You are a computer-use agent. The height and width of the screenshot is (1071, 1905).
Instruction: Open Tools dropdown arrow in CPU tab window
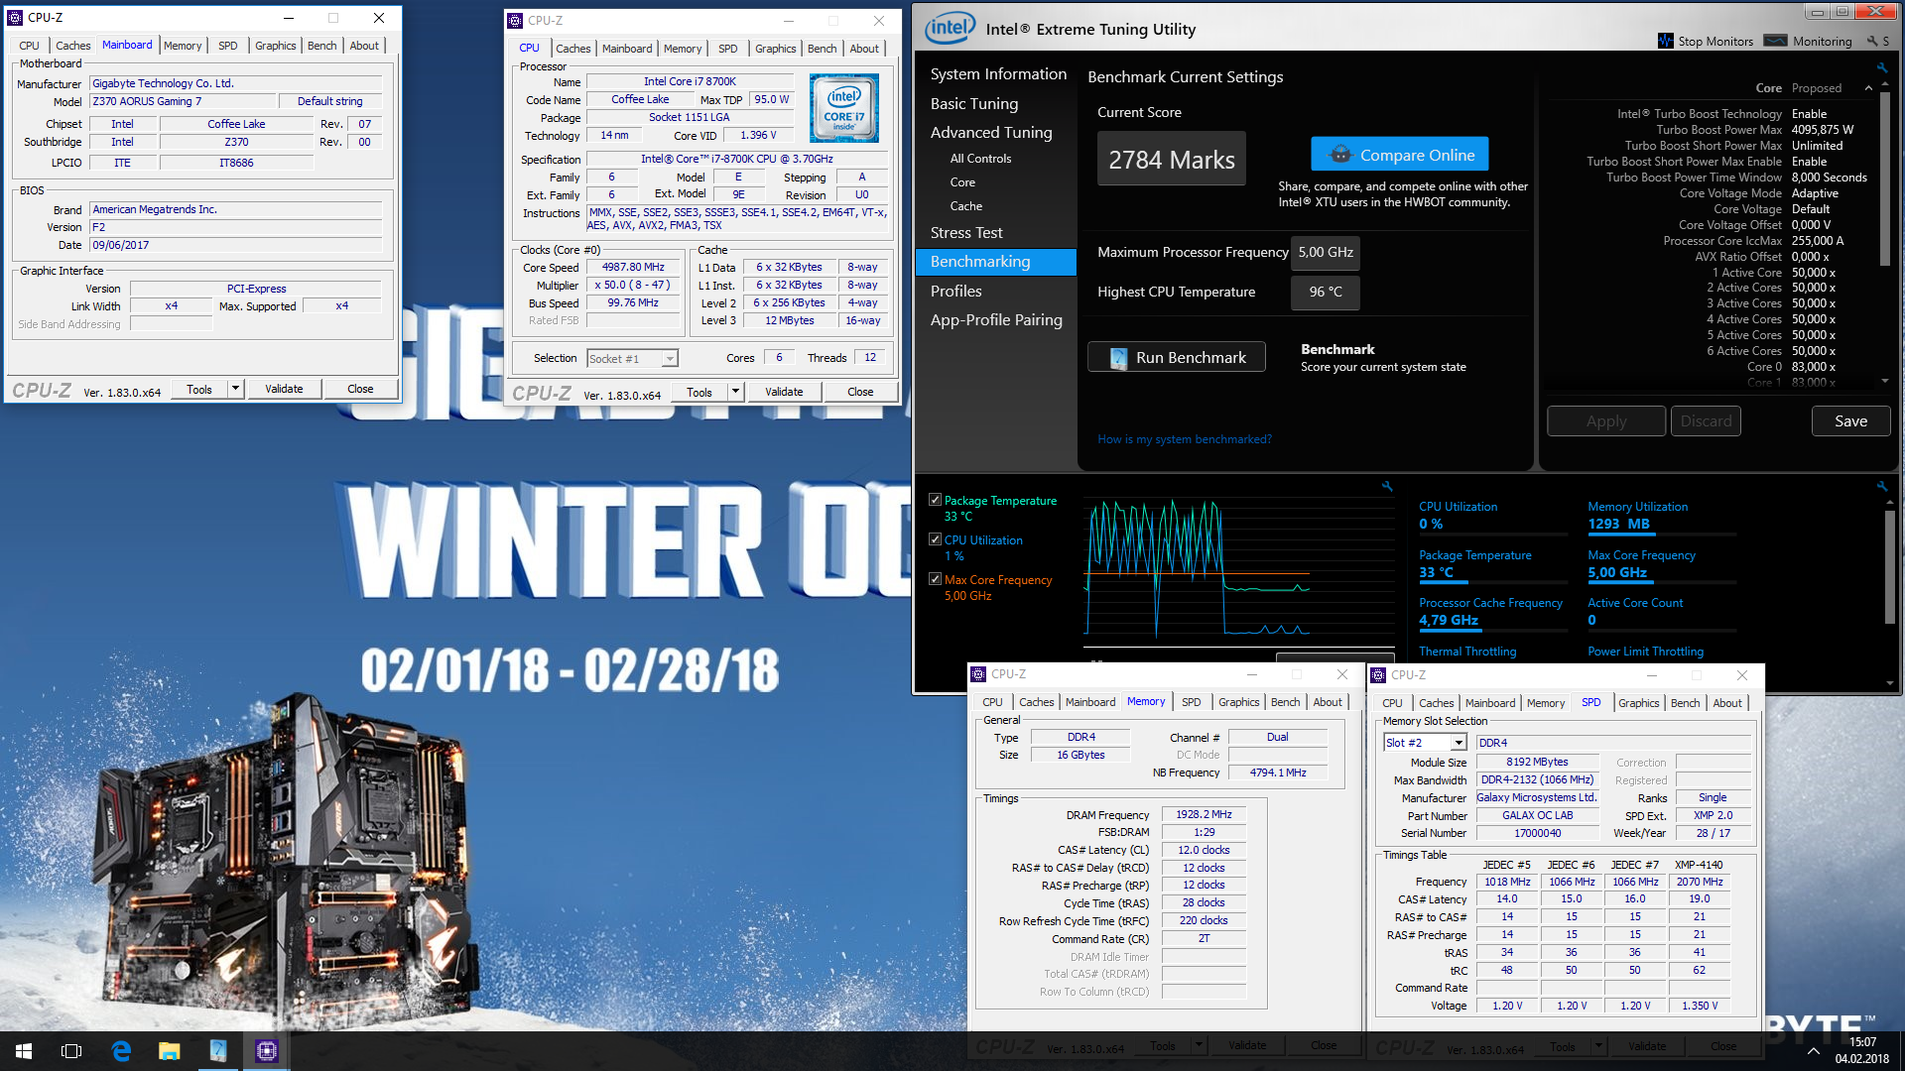click(736, 392)
